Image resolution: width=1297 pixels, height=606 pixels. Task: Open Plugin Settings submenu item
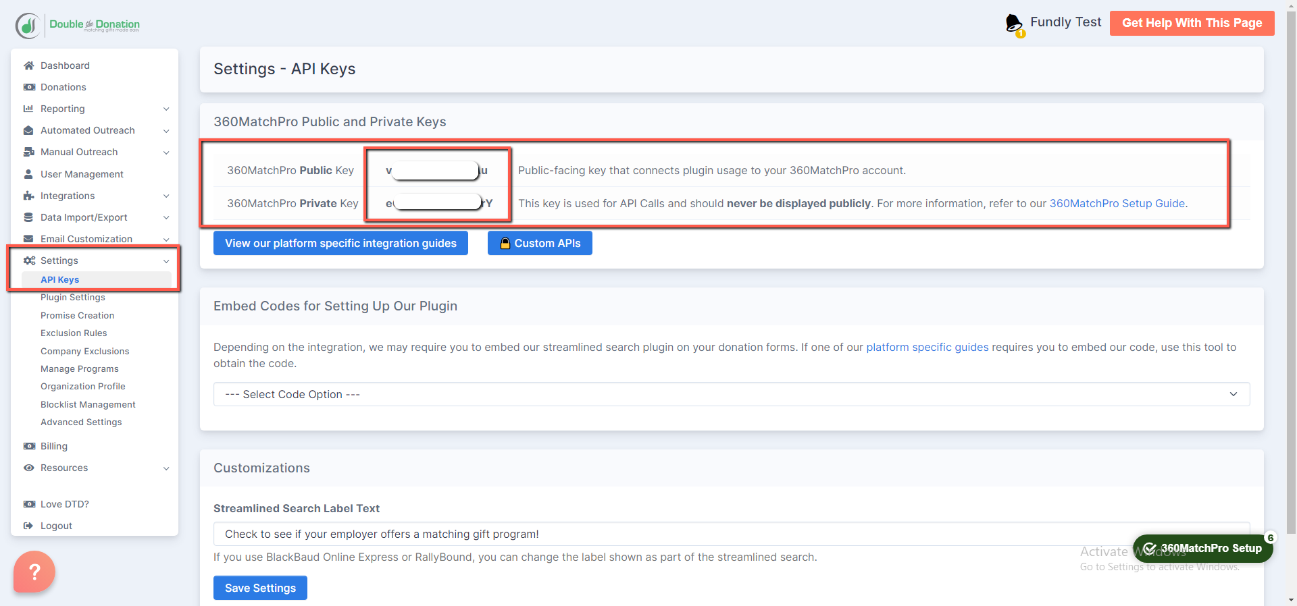click(73, 298)
